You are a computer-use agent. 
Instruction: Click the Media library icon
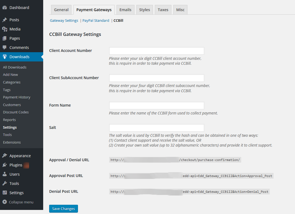click(5, 29)
